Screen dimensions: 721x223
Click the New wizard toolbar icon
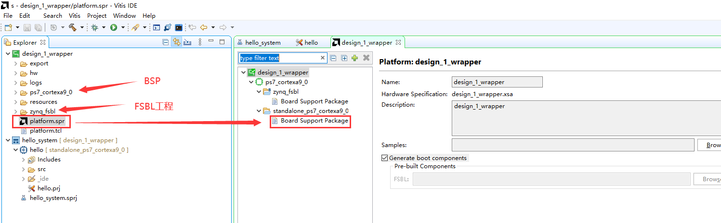[x=8, y=27]
